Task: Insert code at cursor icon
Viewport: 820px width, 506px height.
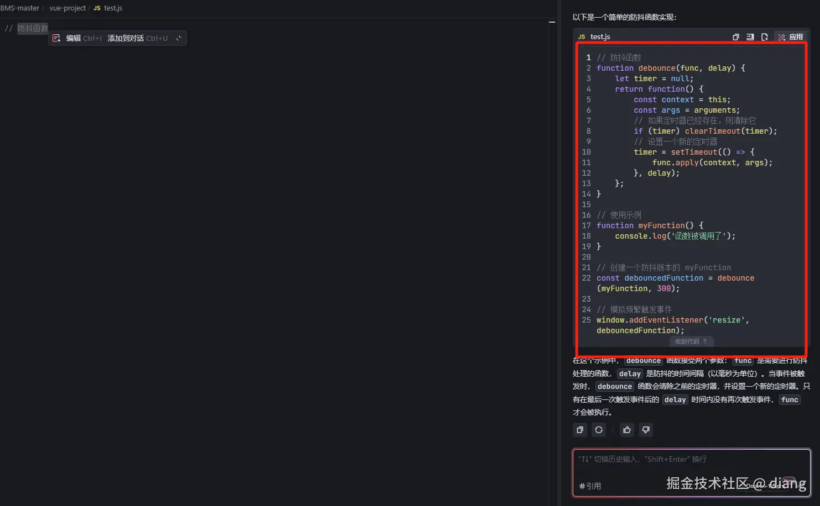Action: 750,37
